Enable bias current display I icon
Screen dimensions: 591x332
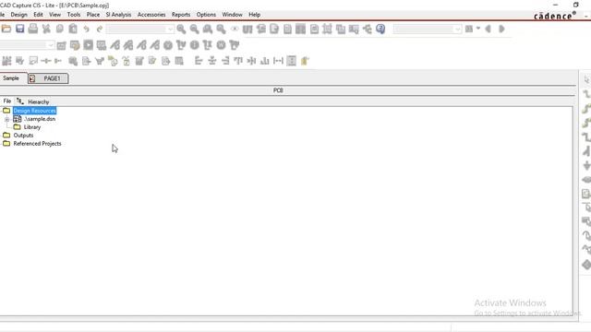tap(195, 45)
